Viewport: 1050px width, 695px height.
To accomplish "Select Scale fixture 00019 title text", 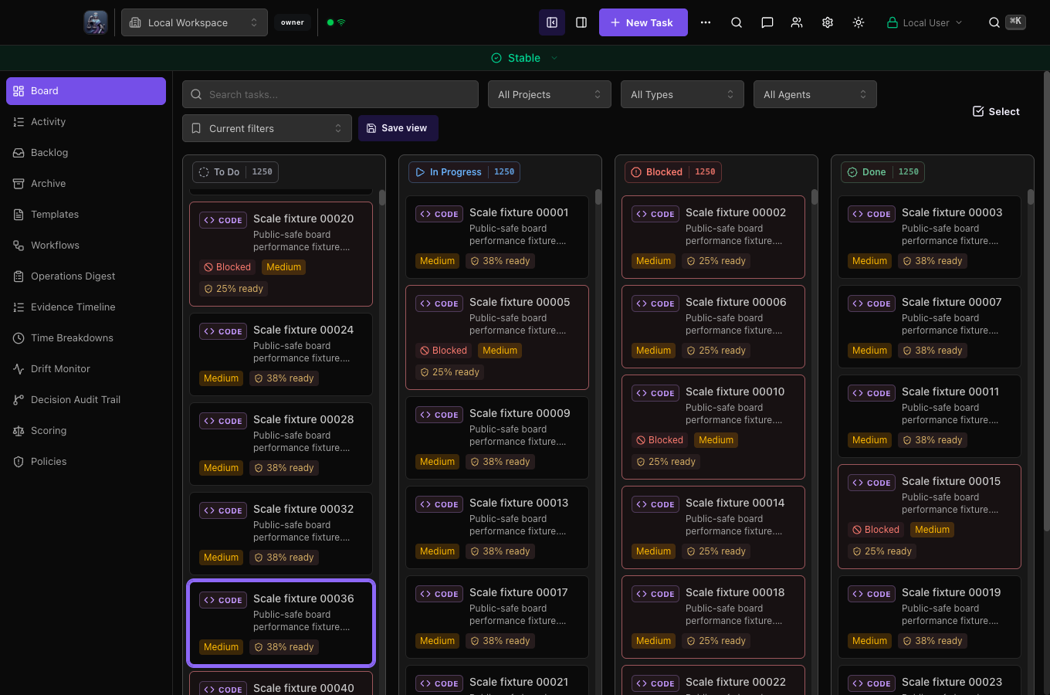I will tap(951, 592).
